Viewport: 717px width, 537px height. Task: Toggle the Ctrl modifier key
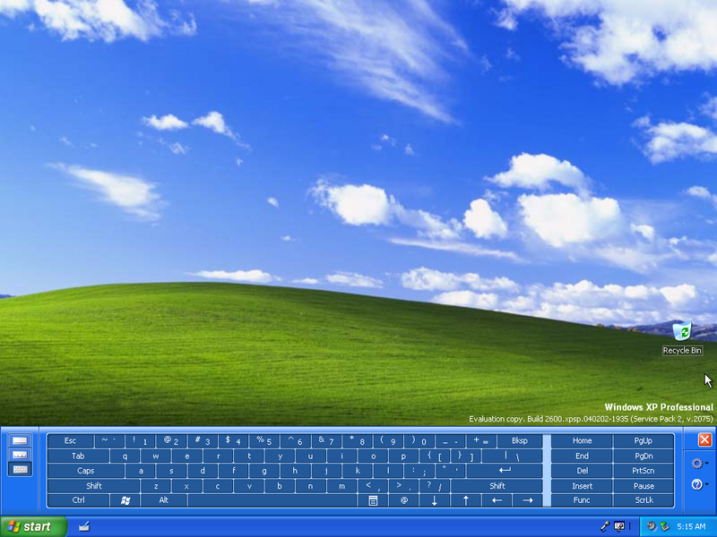click(x=78, y=500)
